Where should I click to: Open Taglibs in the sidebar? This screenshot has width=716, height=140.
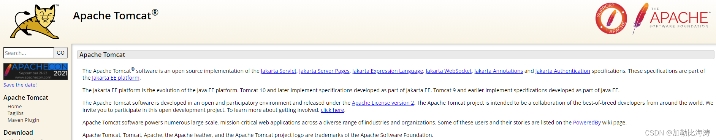click(x=16, y=113)
